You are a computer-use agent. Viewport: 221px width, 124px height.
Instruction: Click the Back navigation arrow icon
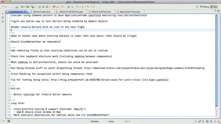coord(92,7)
